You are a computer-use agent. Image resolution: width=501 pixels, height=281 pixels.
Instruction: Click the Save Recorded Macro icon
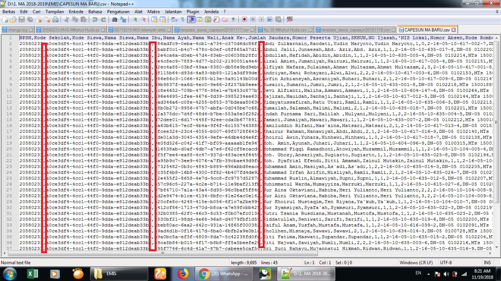[278, 20]
